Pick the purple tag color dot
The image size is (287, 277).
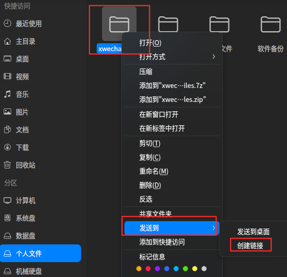(157, 269)
